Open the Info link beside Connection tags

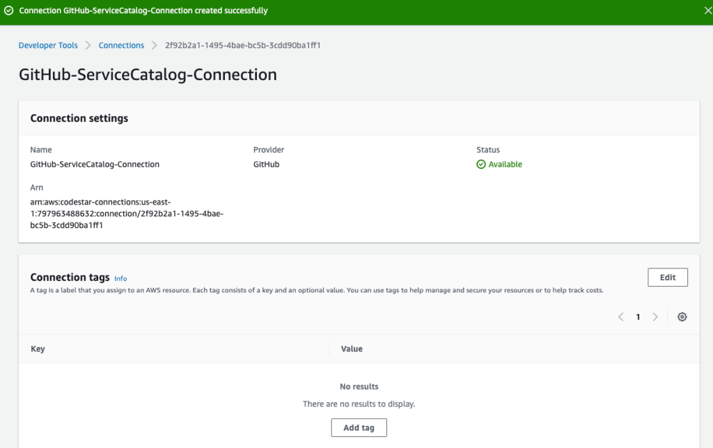[x=120, y=278]
